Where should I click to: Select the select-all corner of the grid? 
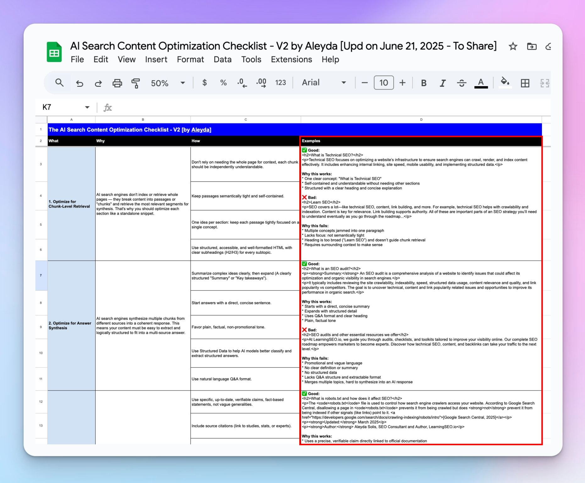tap(41, 119)
